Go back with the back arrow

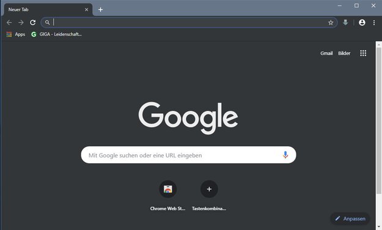(9, 23)
